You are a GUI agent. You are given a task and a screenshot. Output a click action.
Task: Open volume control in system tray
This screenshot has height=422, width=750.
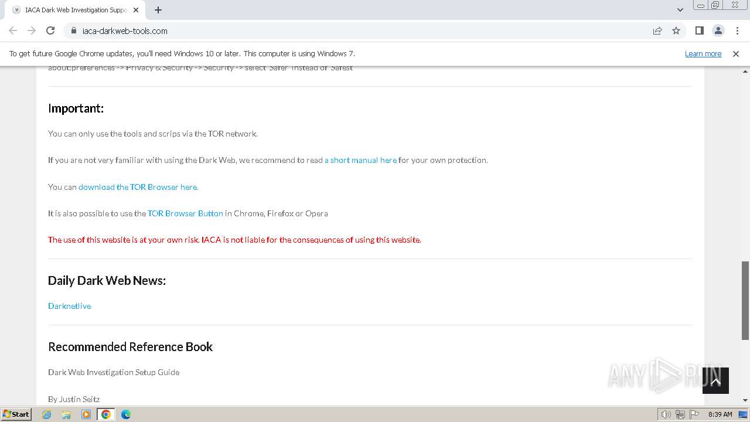point(666,414)
